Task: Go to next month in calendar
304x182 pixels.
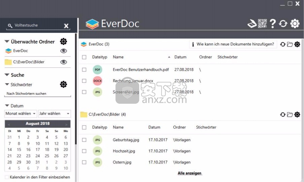Action: [66, 124]
